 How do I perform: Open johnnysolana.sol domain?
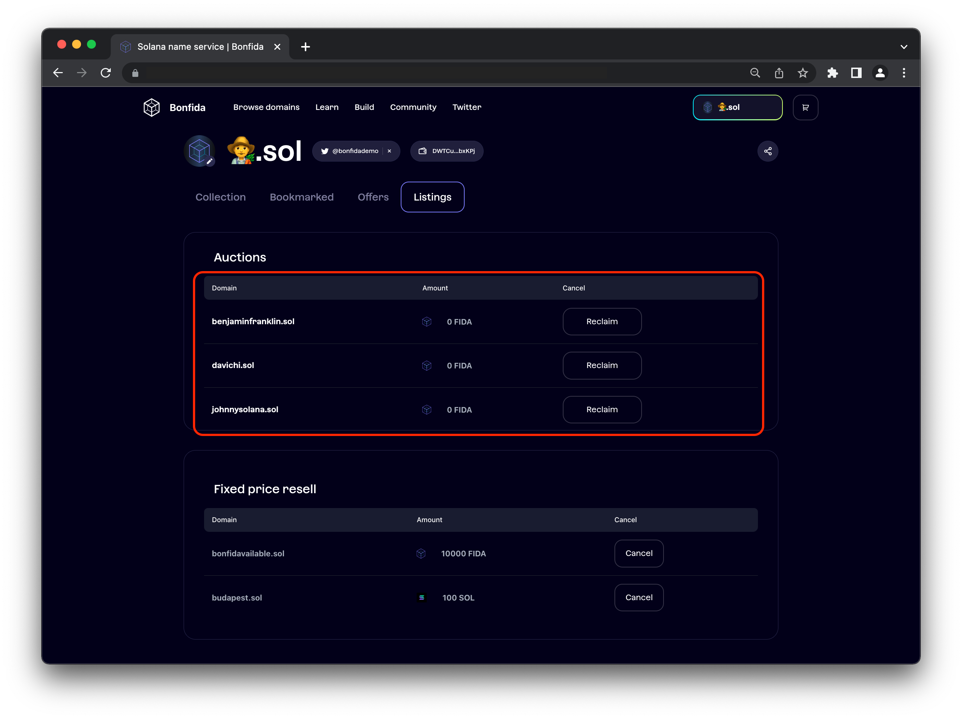(245, 410)
